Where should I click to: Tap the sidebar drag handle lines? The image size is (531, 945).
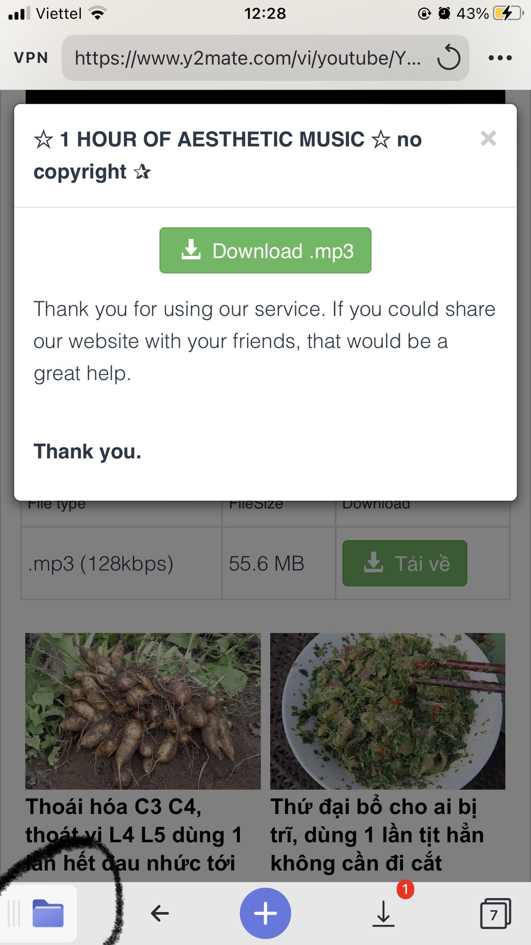[14, 913]
